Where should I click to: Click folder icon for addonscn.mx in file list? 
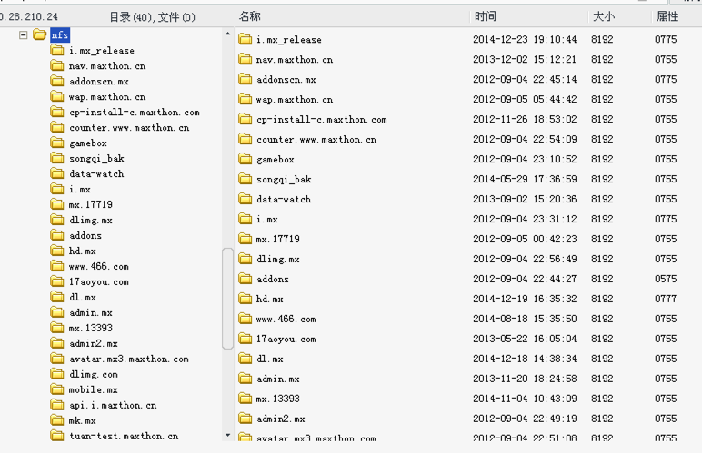(245, 79)
